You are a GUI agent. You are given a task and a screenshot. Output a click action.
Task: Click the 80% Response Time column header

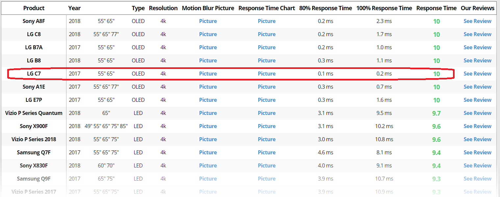click(325, 8)
